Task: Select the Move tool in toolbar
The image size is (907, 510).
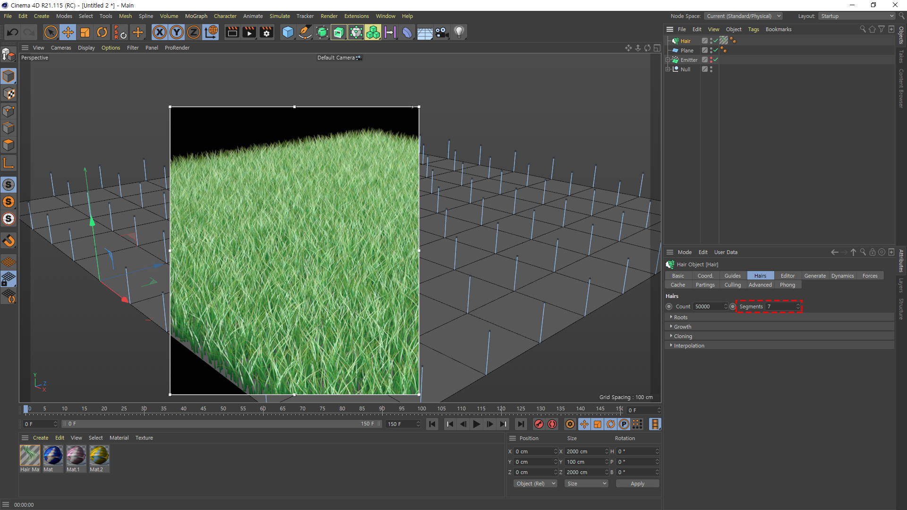Action: [68, 32]
